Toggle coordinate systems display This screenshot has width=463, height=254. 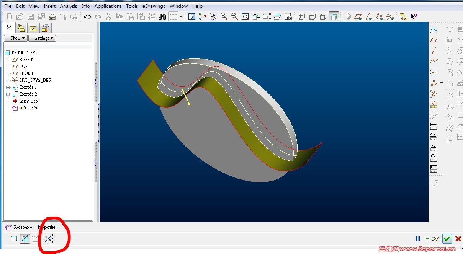tap(390, 16)
